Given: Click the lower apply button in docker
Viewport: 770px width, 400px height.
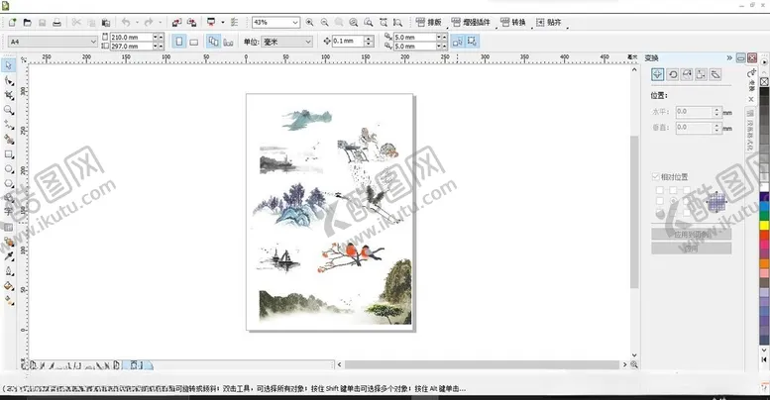Looking at the screenshot, I should pyautogui.click(x=692, y=249).
